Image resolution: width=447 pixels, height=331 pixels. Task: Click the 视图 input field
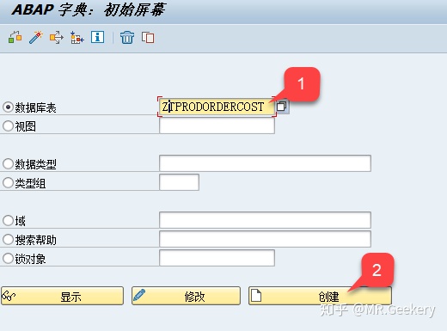[217, 126]
